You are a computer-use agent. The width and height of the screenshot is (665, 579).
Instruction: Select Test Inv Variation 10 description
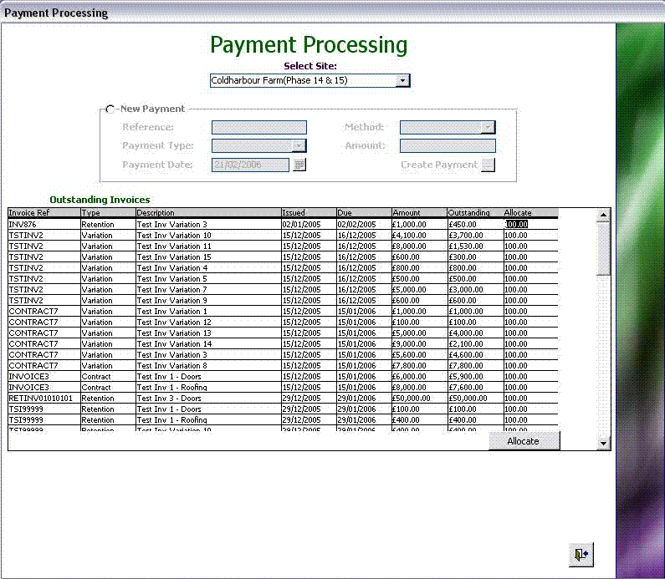[x=174, y=236]
